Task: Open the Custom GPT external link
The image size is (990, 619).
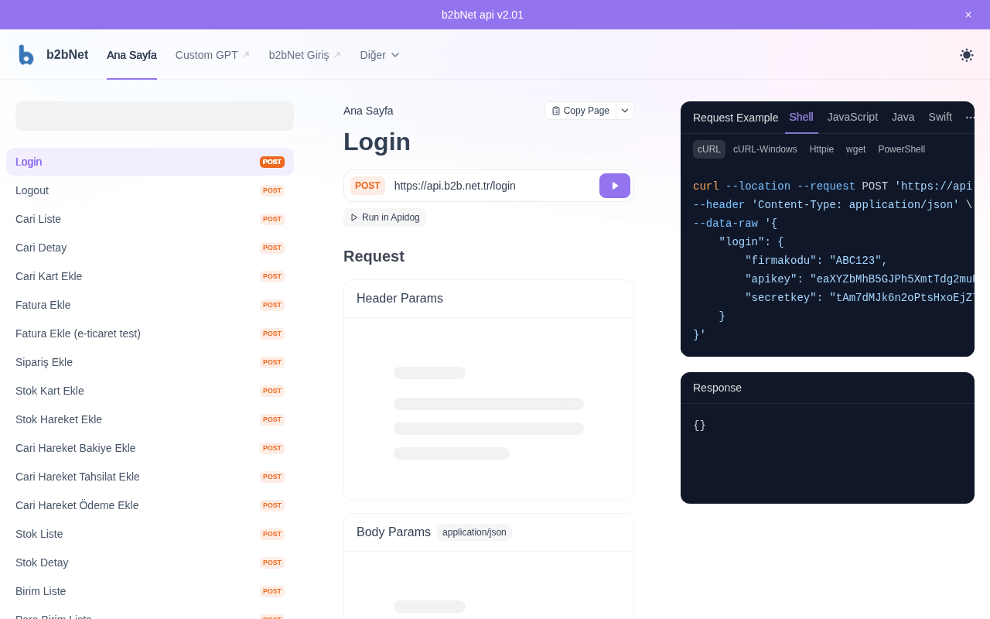Action: [x=213, y=55]
